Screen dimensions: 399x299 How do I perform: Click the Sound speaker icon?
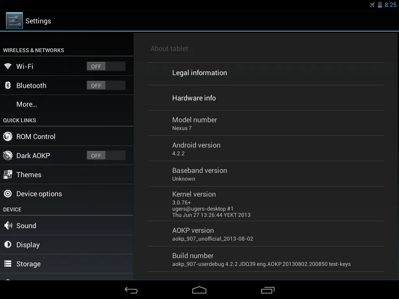coord(8,225)
